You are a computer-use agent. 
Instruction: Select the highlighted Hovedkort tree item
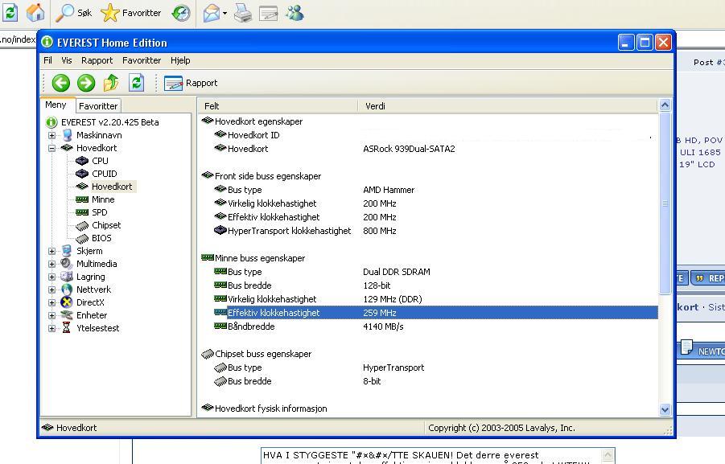(x=112, y=187)
